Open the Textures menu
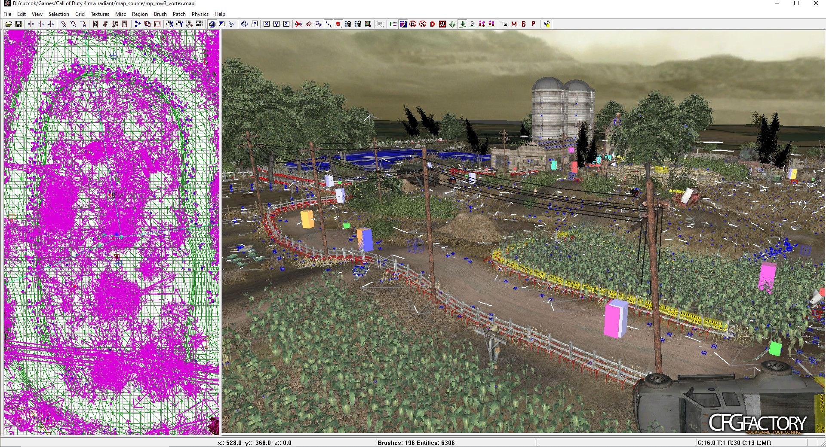The height and width of the screenshot is (447, 826). click(100, 14)
